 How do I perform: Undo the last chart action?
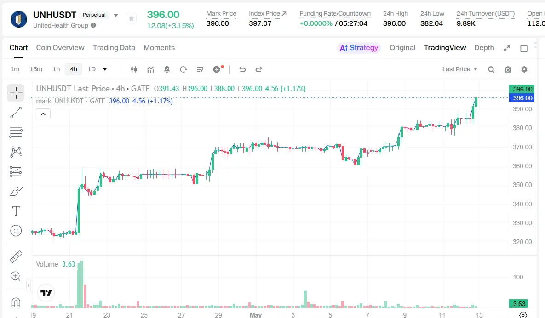pyautogui.click(x=242, y=69)
